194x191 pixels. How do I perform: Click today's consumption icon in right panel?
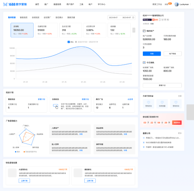144,63
